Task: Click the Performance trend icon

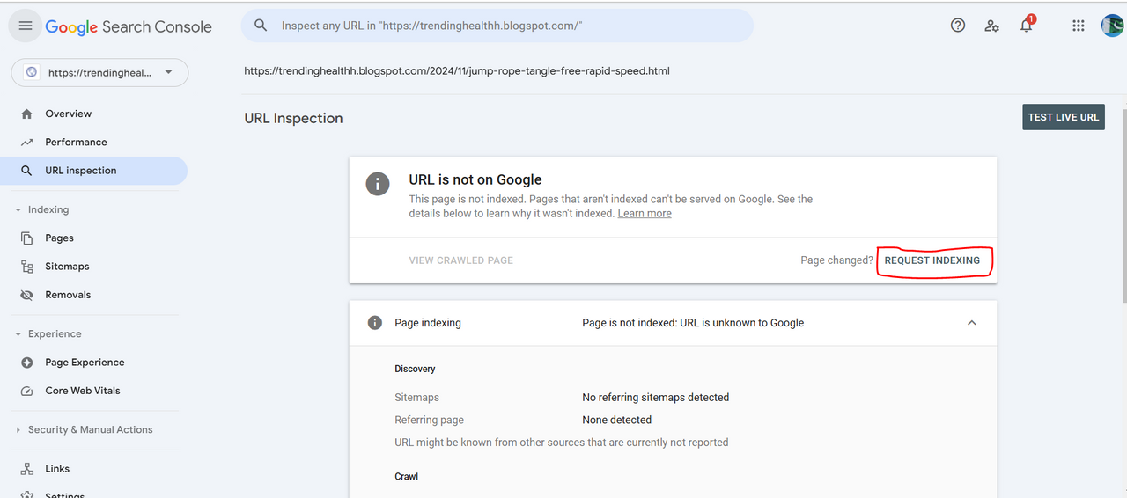Action: point(26,142)
